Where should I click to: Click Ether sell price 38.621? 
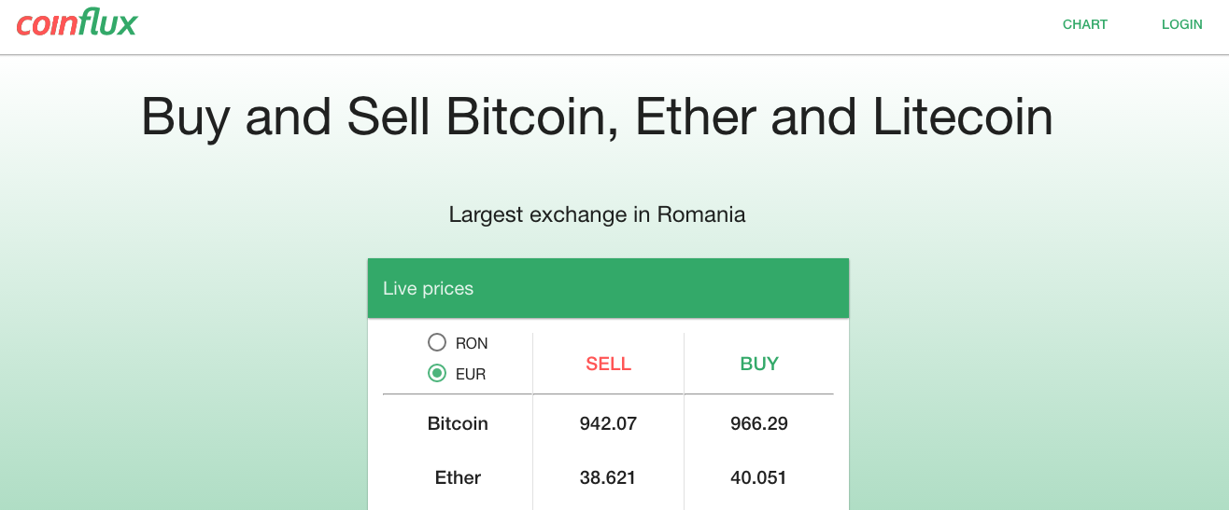tap(608, 478)
